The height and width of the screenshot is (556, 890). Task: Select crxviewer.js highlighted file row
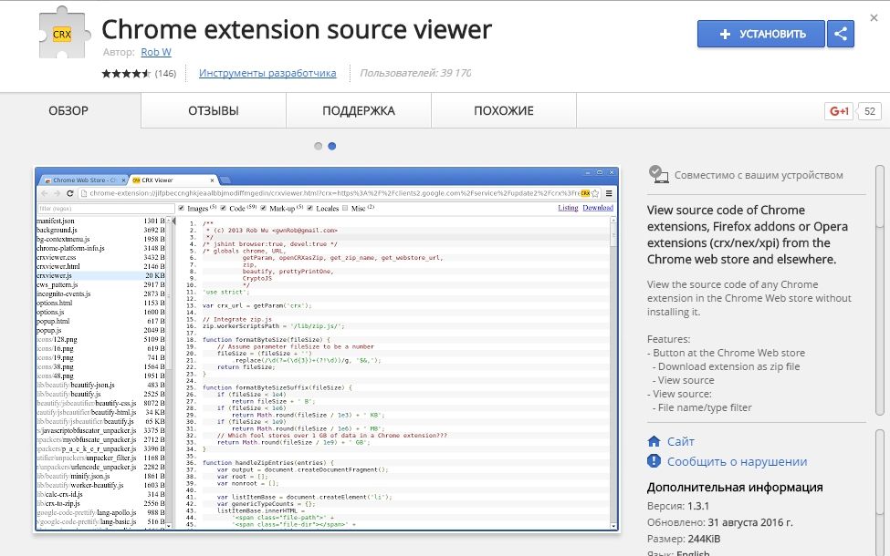click(x=101, y=275)
